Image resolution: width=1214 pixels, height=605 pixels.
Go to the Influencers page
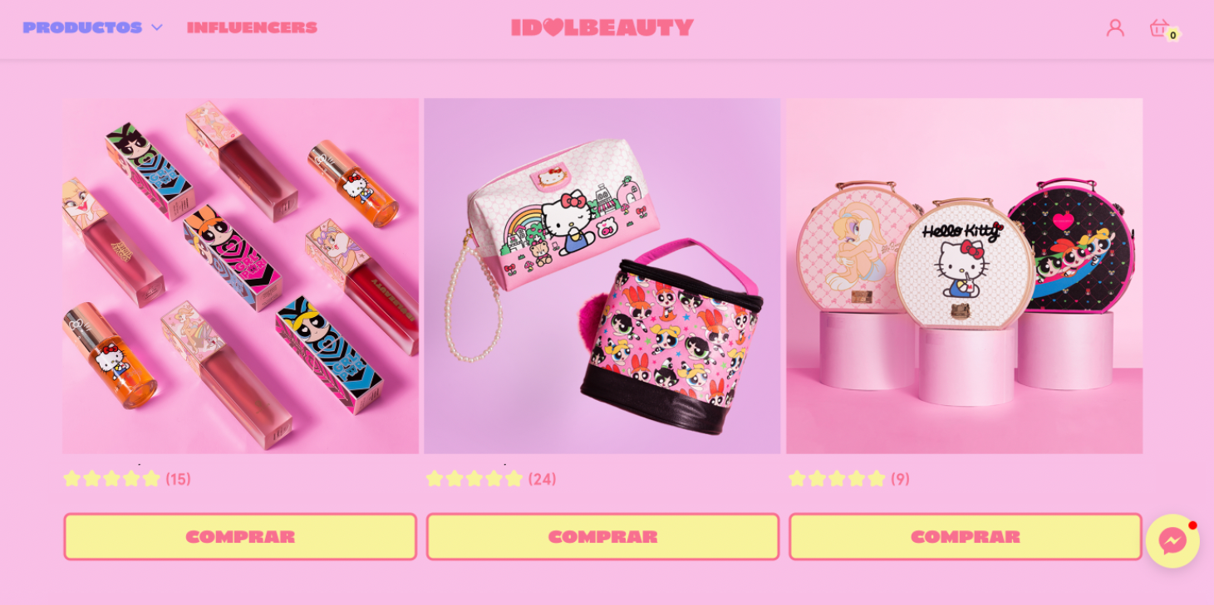pyautogui.click(x=252, y=27)
